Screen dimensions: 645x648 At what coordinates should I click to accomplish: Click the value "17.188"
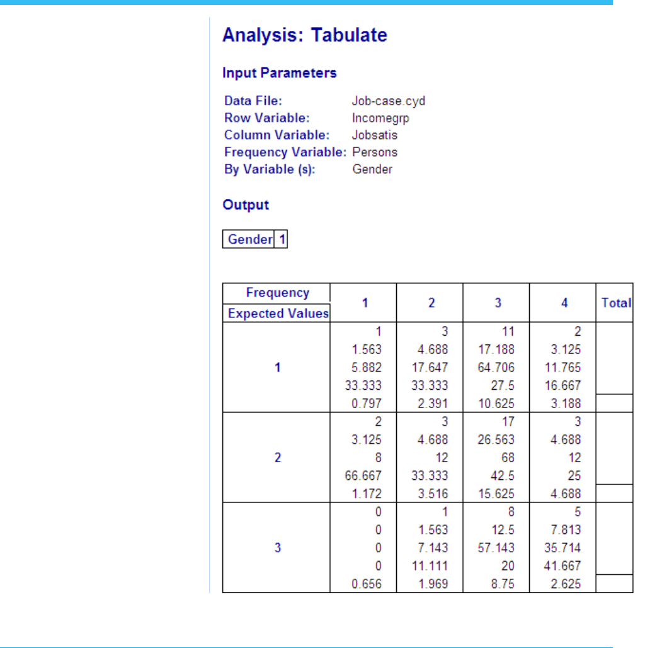[x=496, y=350]
